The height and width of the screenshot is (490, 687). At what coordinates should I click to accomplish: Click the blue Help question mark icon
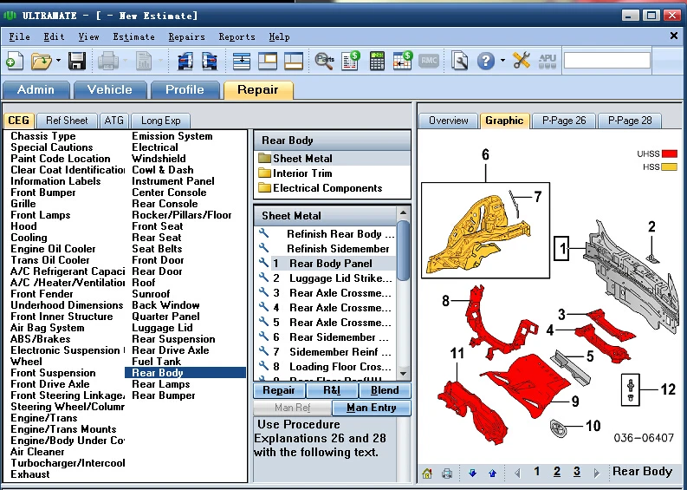485,61
